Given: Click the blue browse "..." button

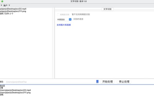Looking at the screenshot, I should point(97,82).
